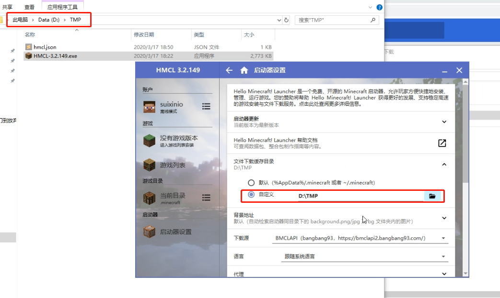The height and width of the screenshot is (298, 500).
Task: Open the crafting table current directory icon
Action: 149,198
